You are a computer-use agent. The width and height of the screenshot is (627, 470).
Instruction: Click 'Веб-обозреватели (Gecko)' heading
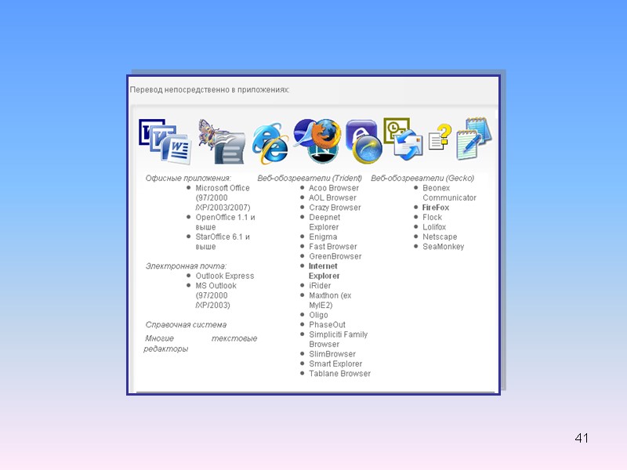tap(422, 178)
